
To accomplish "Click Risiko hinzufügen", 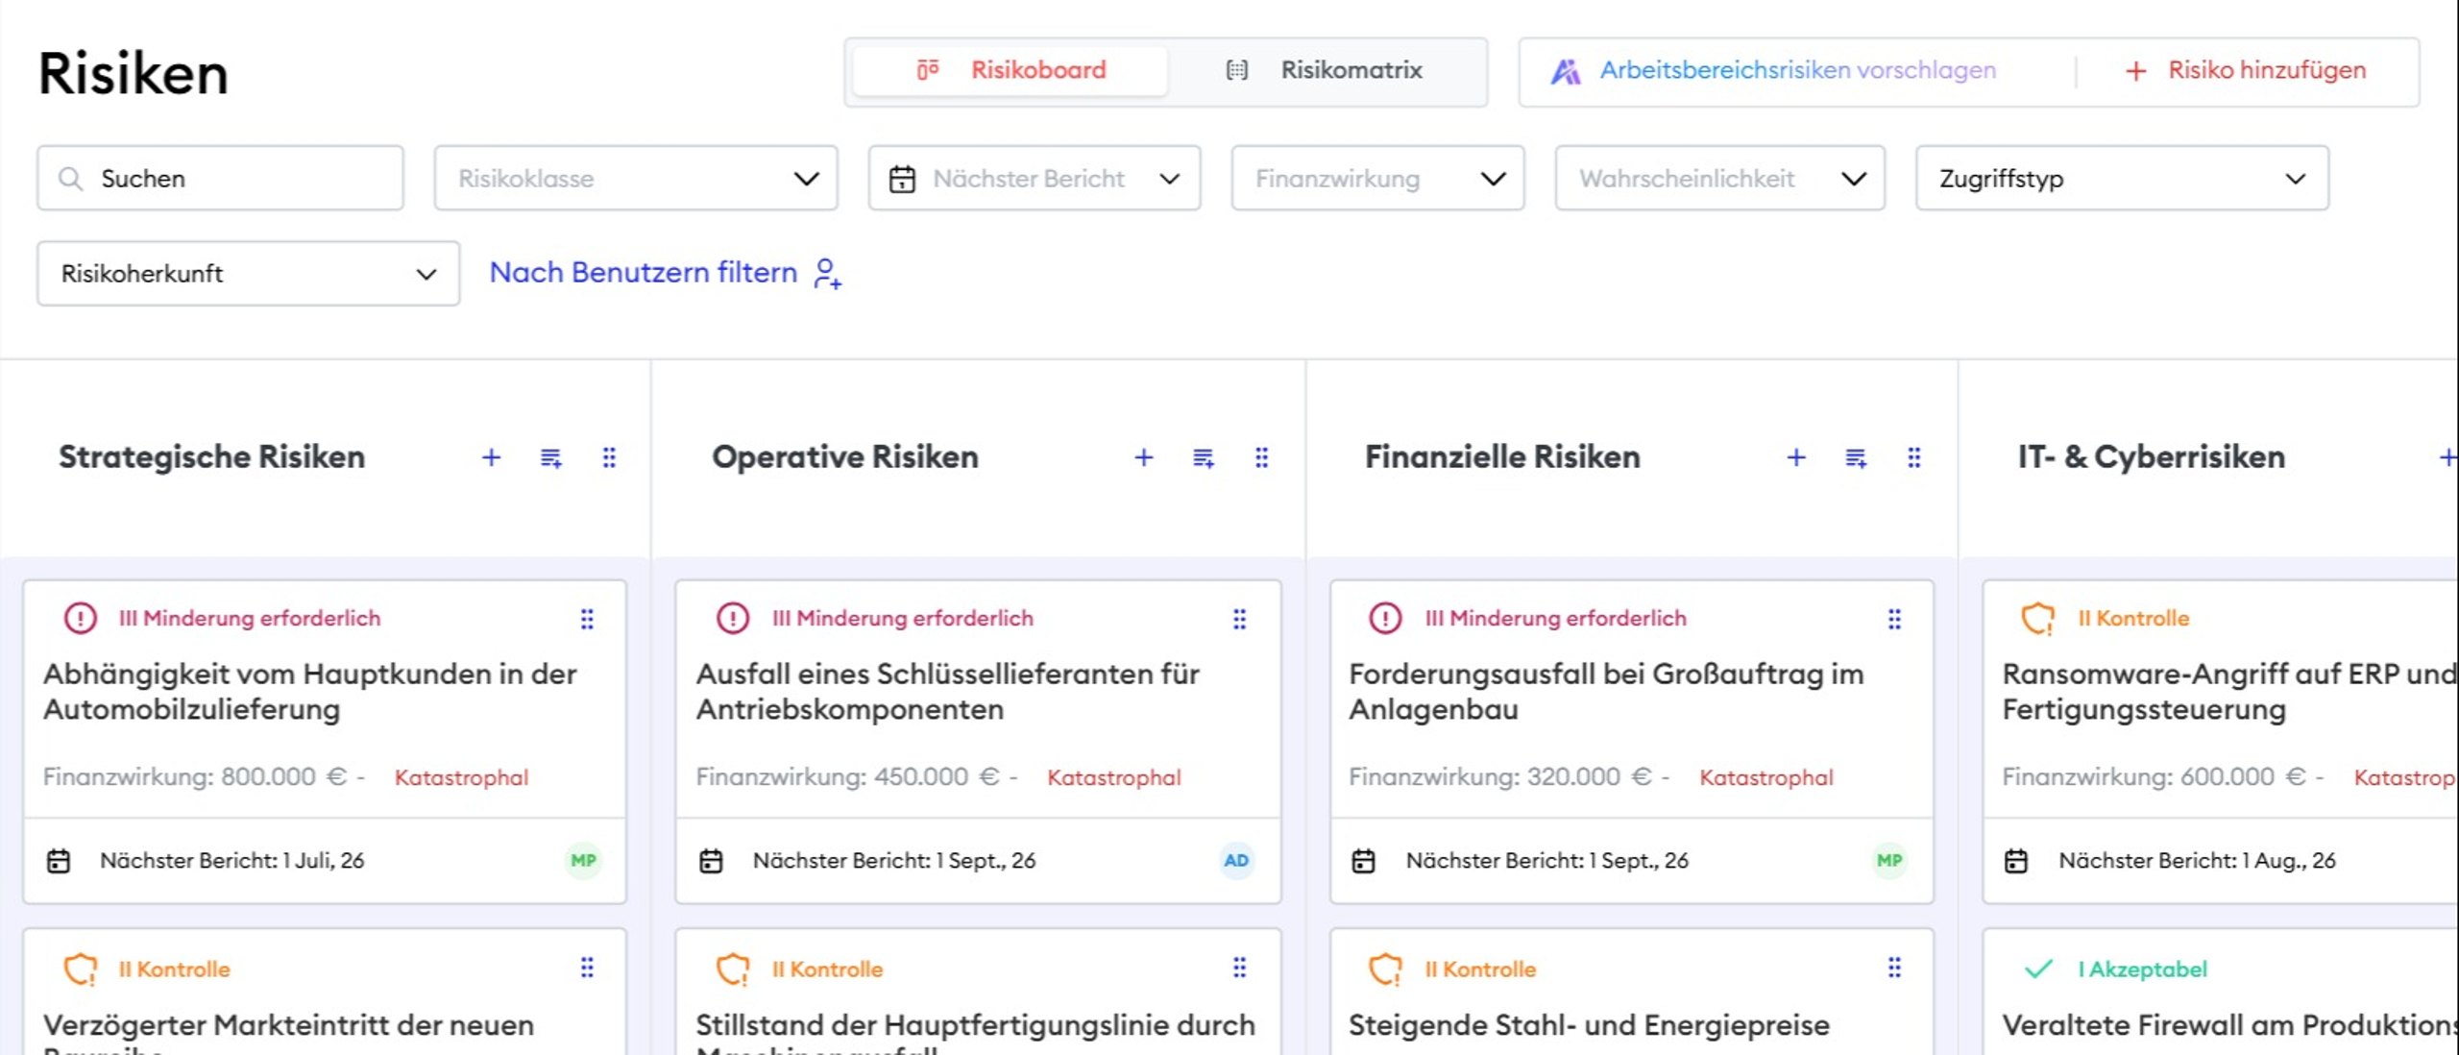I will [x=2245, y=70].
